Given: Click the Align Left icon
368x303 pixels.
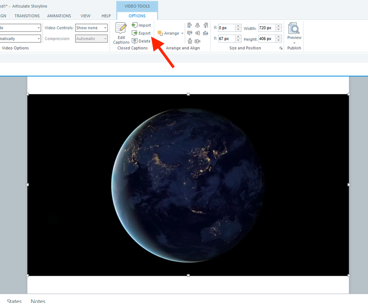Looking at the screenshot, I should 190,25.
